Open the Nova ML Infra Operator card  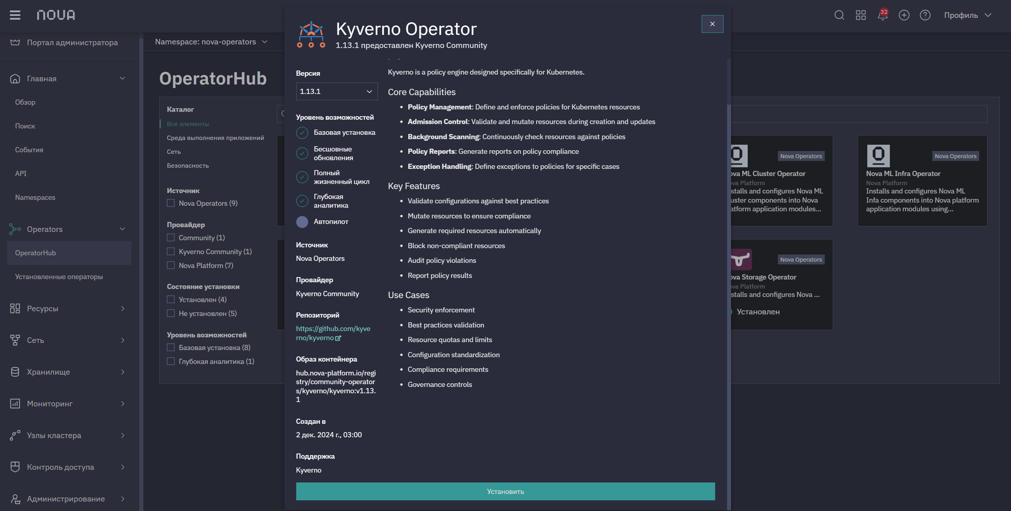922,181
